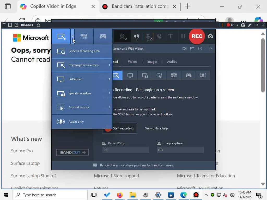Click Edge tab actions icon

click(x=8, y=7)
